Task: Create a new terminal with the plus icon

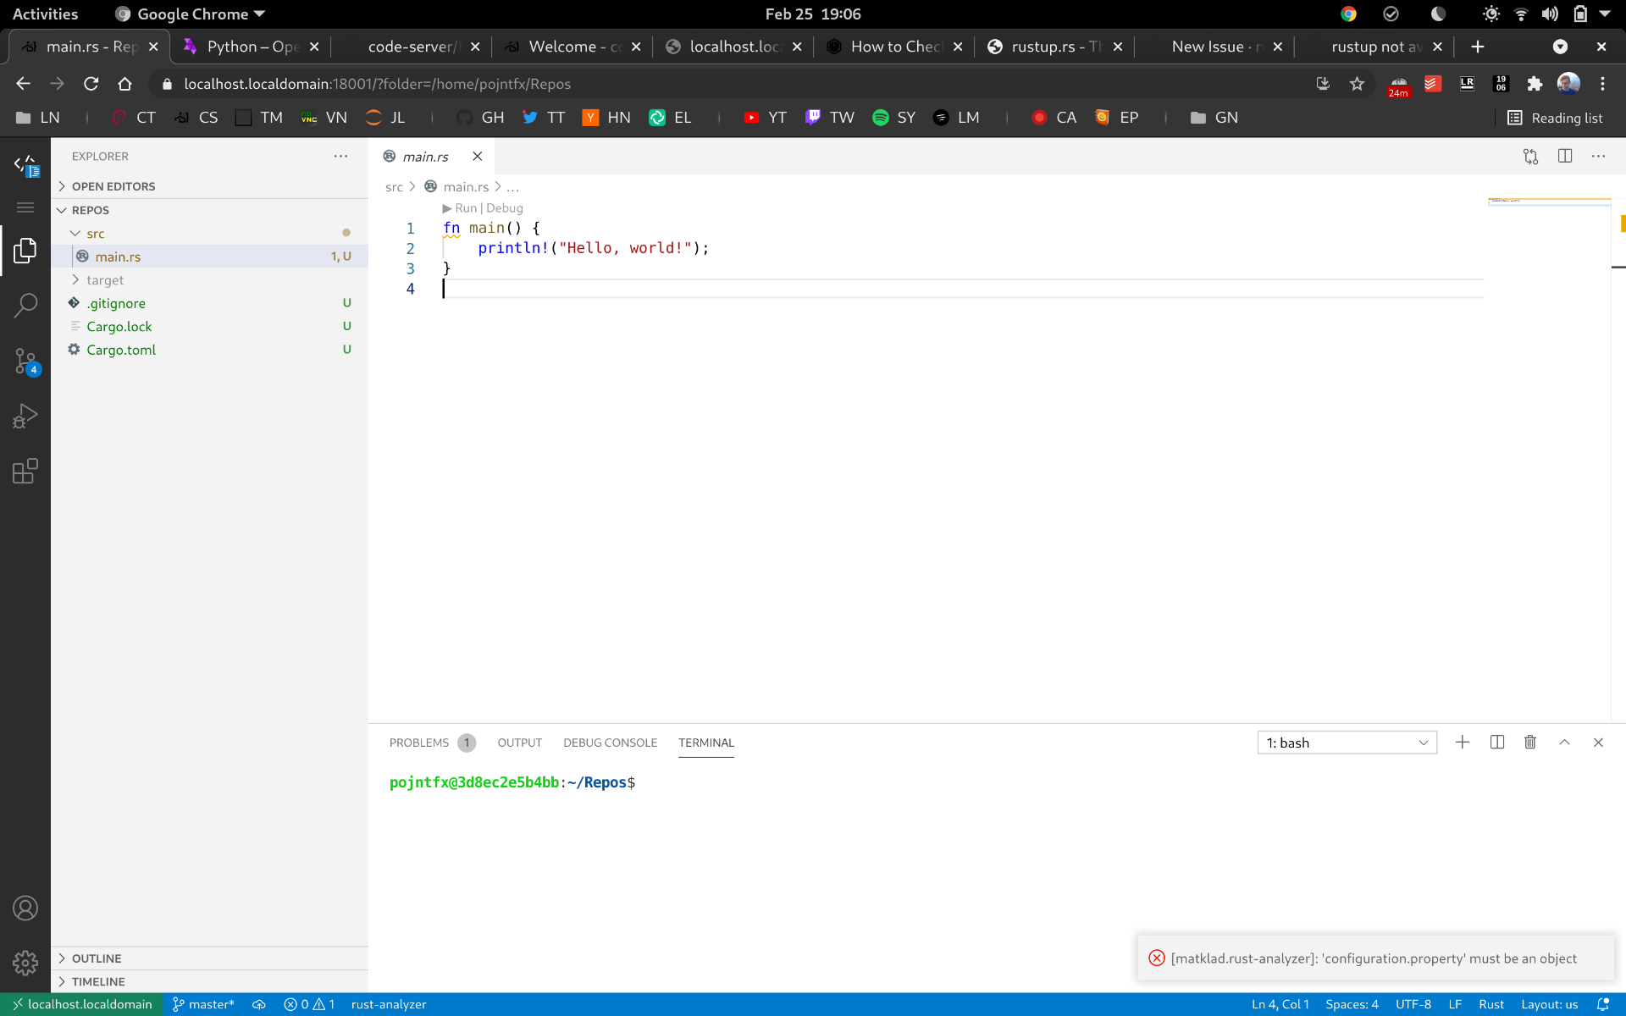Action: click(1463, 742)
